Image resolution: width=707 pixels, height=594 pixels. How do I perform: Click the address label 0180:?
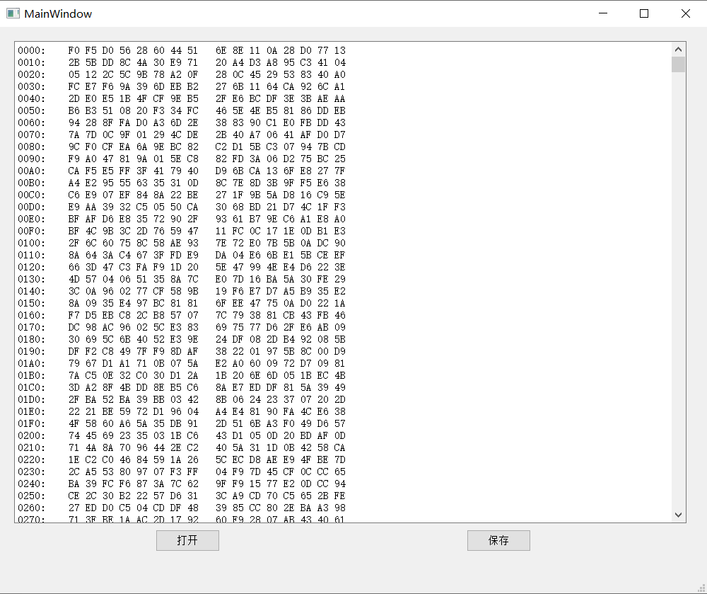[32, 339]
